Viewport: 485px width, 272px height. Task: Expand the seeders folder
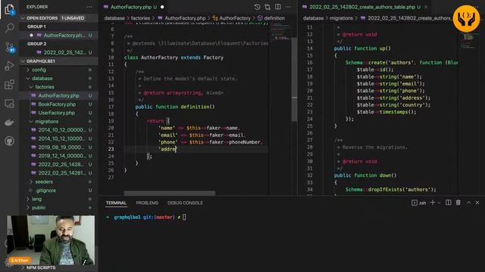44,182
